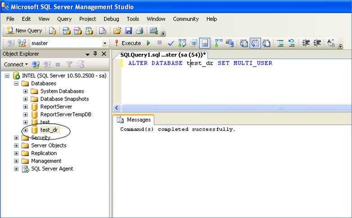
Task: Expand the Database Snapshots folder
Action: [25, 99]
